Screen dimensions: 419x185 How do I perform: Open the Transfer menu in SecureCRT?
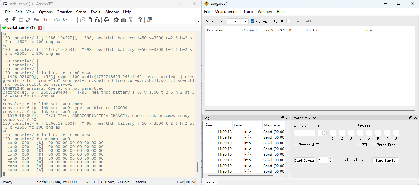point(64,12)
